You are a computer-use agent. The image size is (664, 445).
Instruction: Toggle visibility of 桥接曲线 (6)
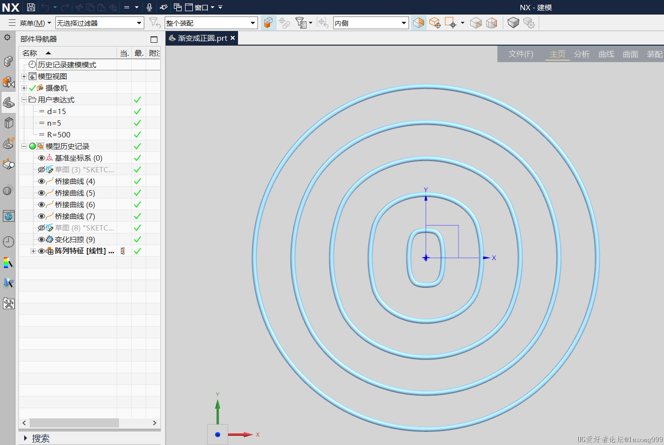(41, 204)
